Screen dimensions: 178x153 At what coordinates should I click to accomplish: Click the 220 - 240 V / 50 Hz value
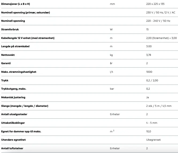pos(158,21)
